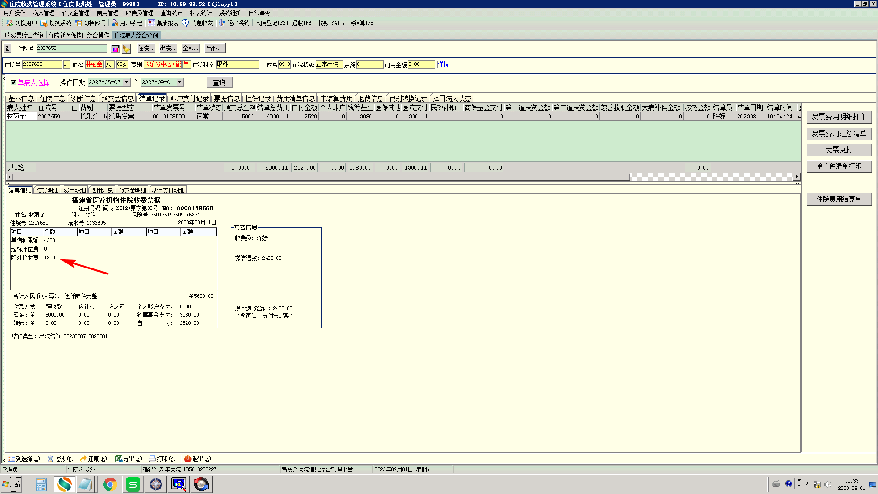The height and width of the screenshot is (494, 878).
Task: Click 导出 export icon in bottom toolbar
Action: [119, 459]
